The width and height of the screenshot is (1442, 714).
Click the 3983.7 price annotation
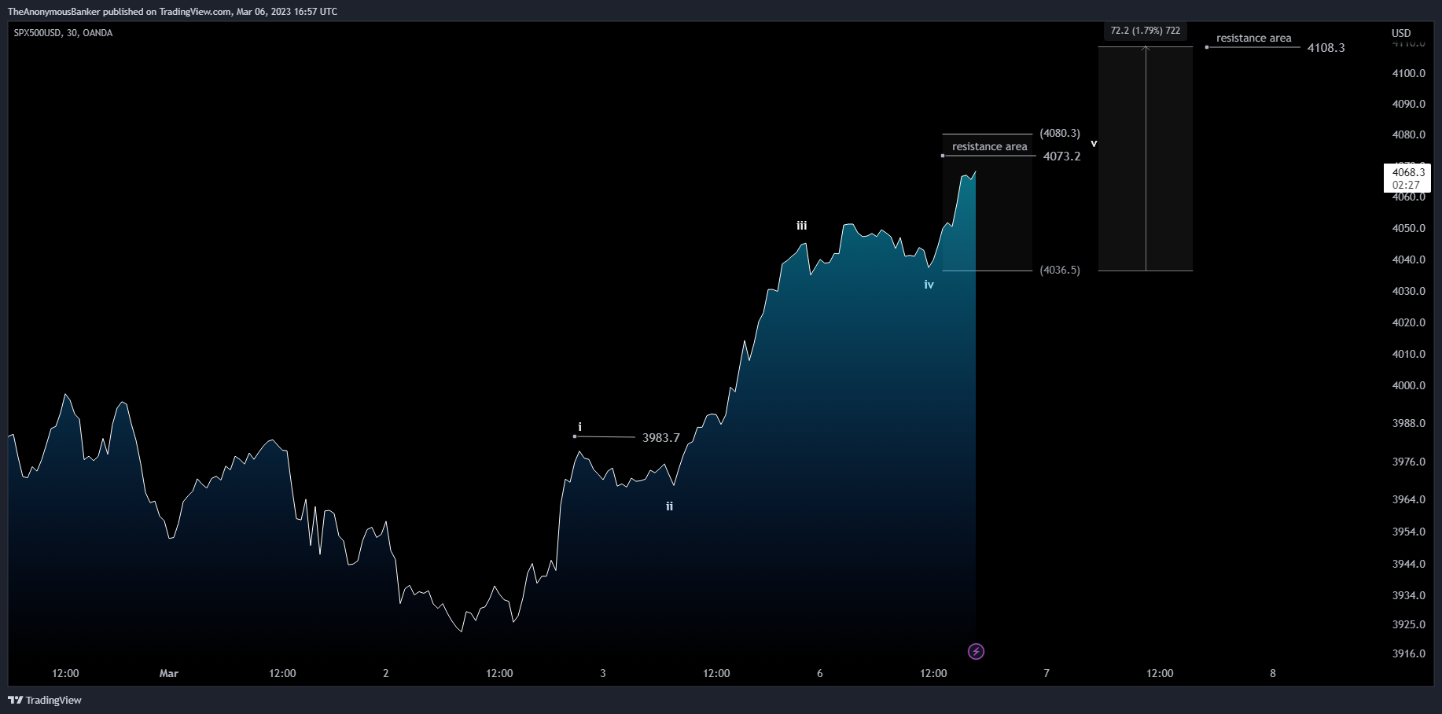click(660, 438)
